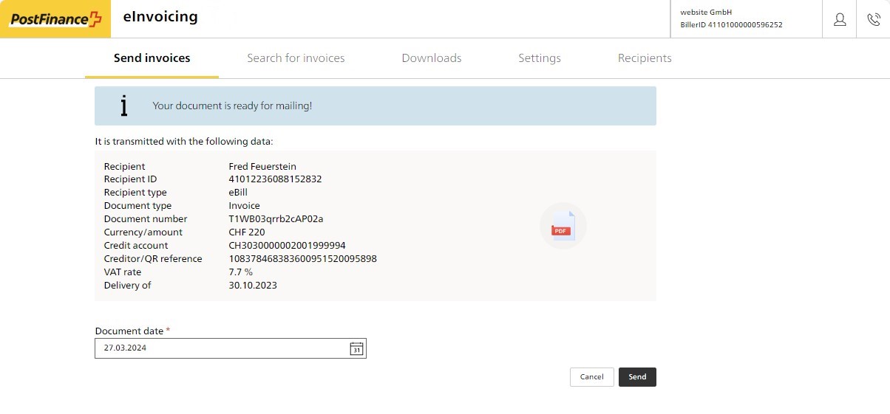Click the phone contact icon
This screenshot has height=414, width=890.
[873, 20]
